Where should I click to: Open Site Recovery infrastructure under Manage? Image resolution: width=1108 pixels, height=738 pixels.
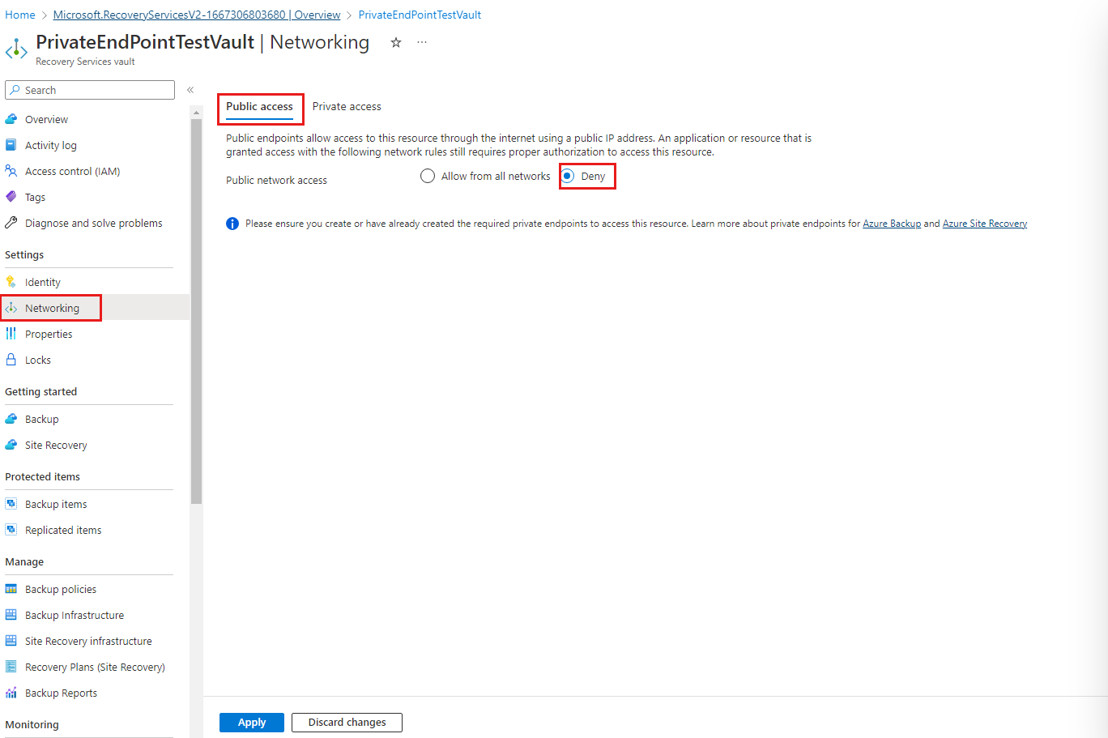[89, 641]
